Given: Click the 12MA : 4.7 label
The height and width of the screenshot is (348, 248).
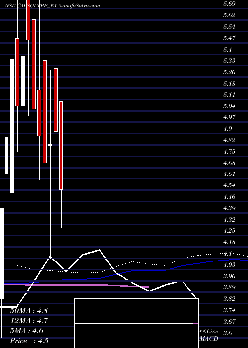Looking at the screenshot, I should point(29,321).
